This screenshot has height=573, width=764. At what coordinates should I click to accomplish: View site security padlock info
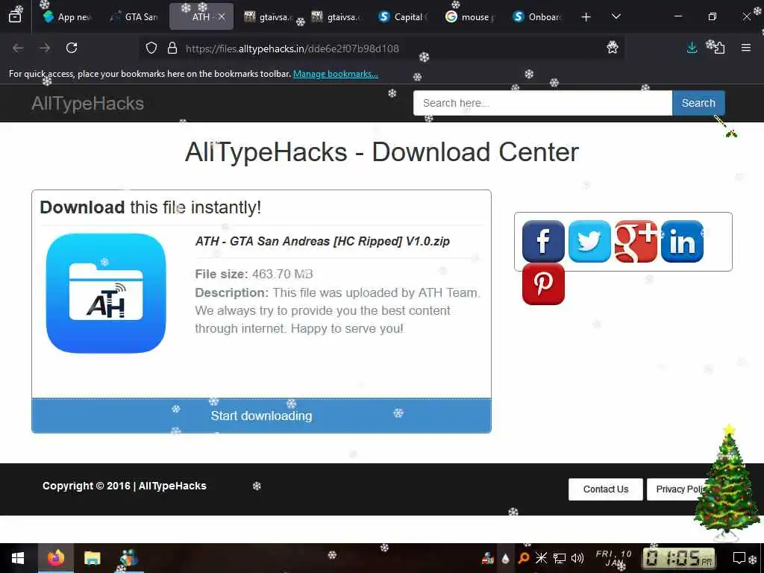click(172, 48)
